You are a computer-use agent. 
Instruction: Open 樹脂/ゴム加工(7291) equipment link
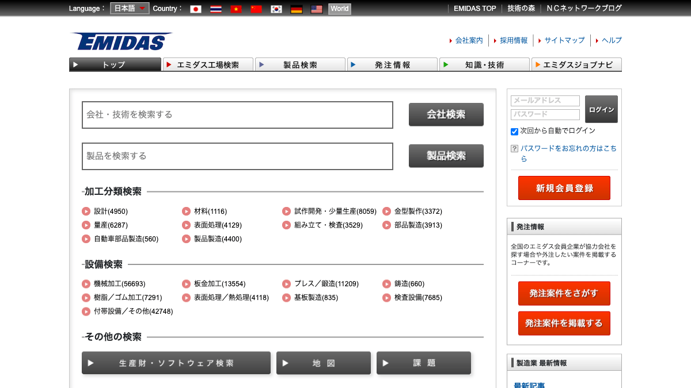(128, 298)
